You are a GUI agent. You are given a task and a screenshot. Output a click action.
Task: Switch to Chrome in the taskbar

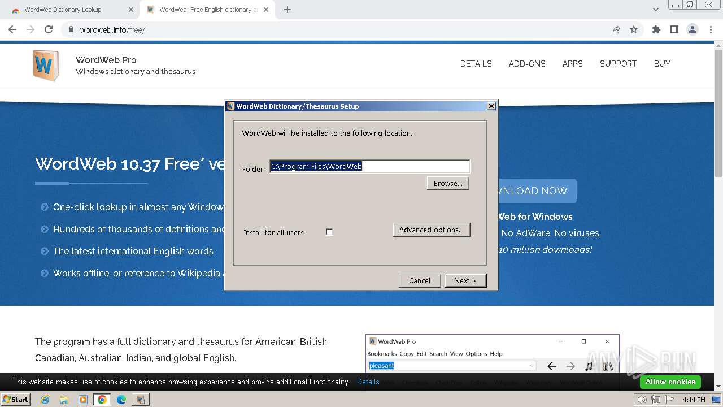tap(102, 400)
